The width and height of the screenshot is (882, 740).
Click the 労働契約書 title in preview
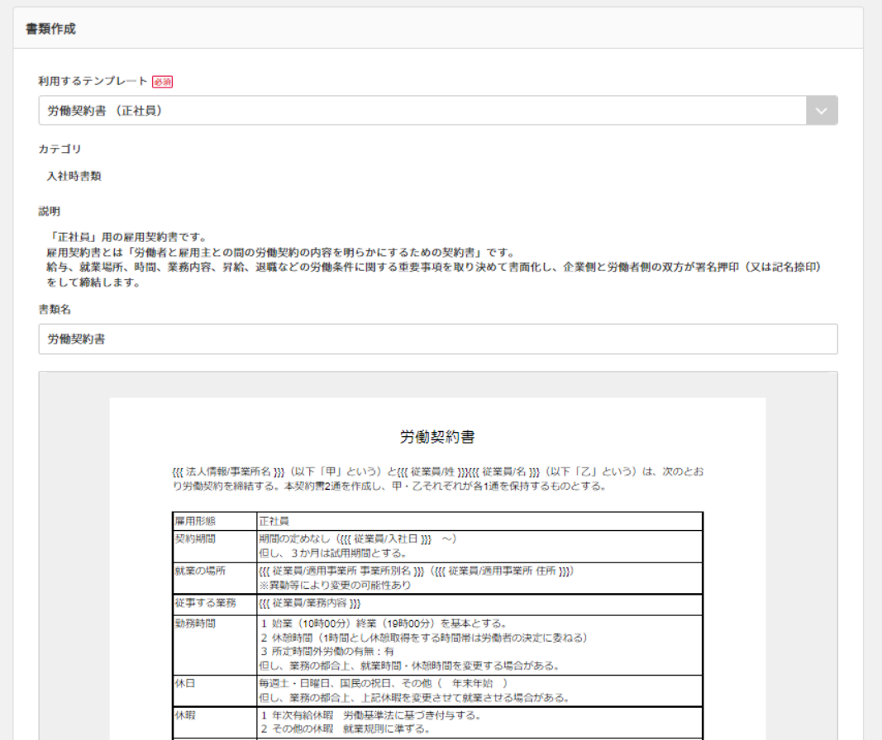pyautogui.click(x=437, y=437)
